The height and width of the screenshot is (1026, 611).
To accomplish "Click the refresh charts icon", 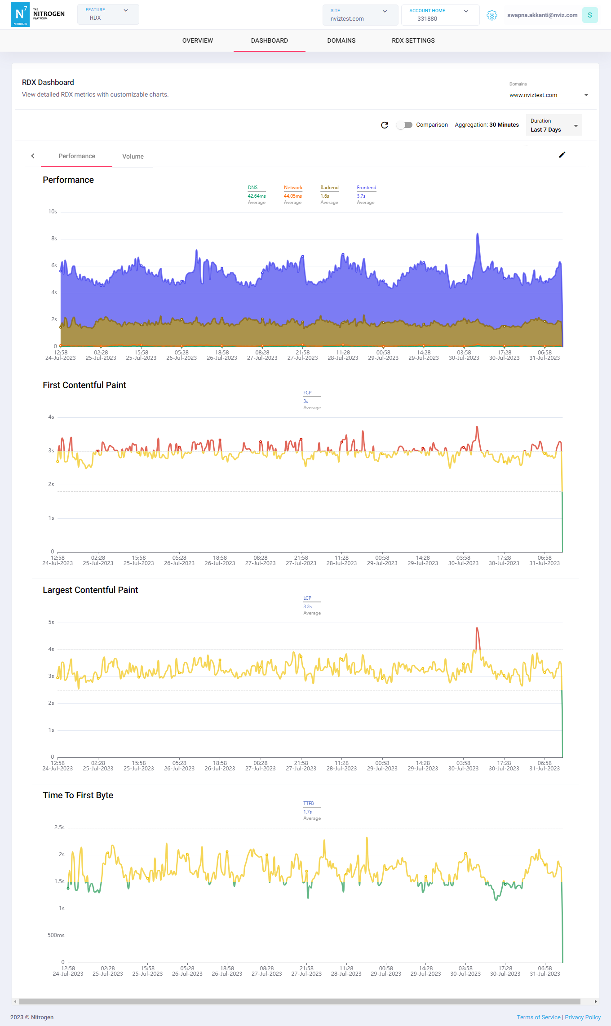I will [385, 125].
